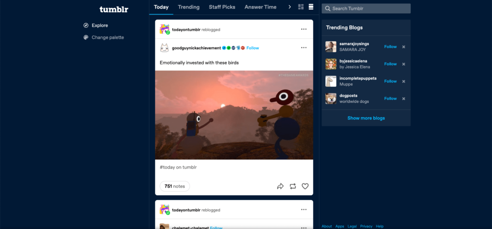This screenshot has width=492, height=229.
Task: Dismiss incompletepuppets suggestion
Action: point(404,81)
